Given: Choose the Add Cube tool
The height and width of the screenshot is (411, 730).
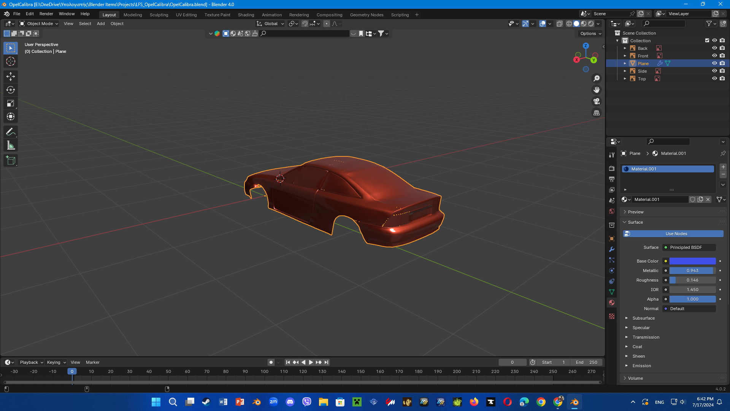Looking at the screenshot, I should pos(11,161).
